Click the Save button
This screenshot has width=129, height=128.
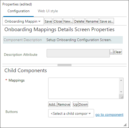(48, 21)
